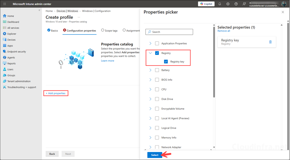Expand the BIOS Info category
The height and width of the screenshot is (160, 290).
coord(150,80)
